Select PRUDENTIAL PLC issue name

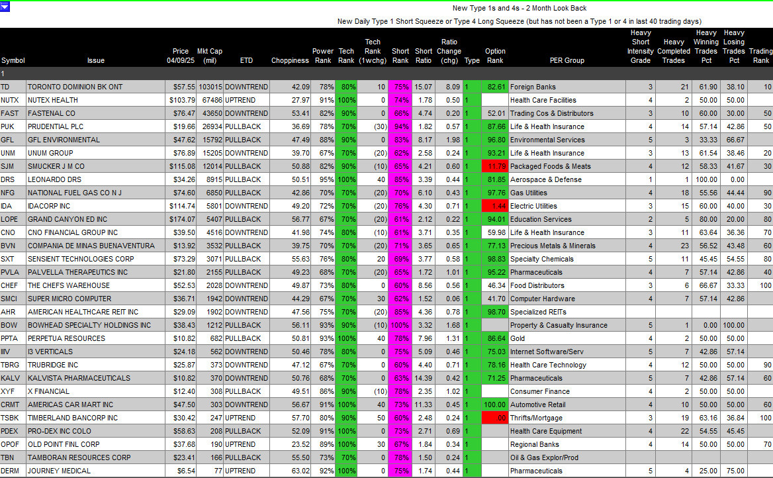(55, 126)
